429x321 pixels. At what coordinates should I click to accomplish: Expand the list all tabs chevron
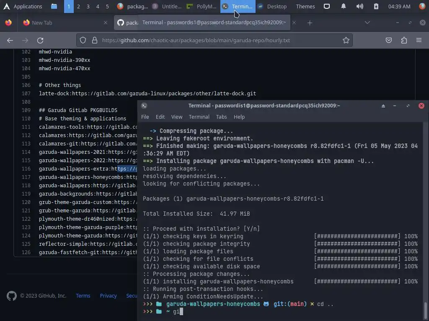point(367,23)
